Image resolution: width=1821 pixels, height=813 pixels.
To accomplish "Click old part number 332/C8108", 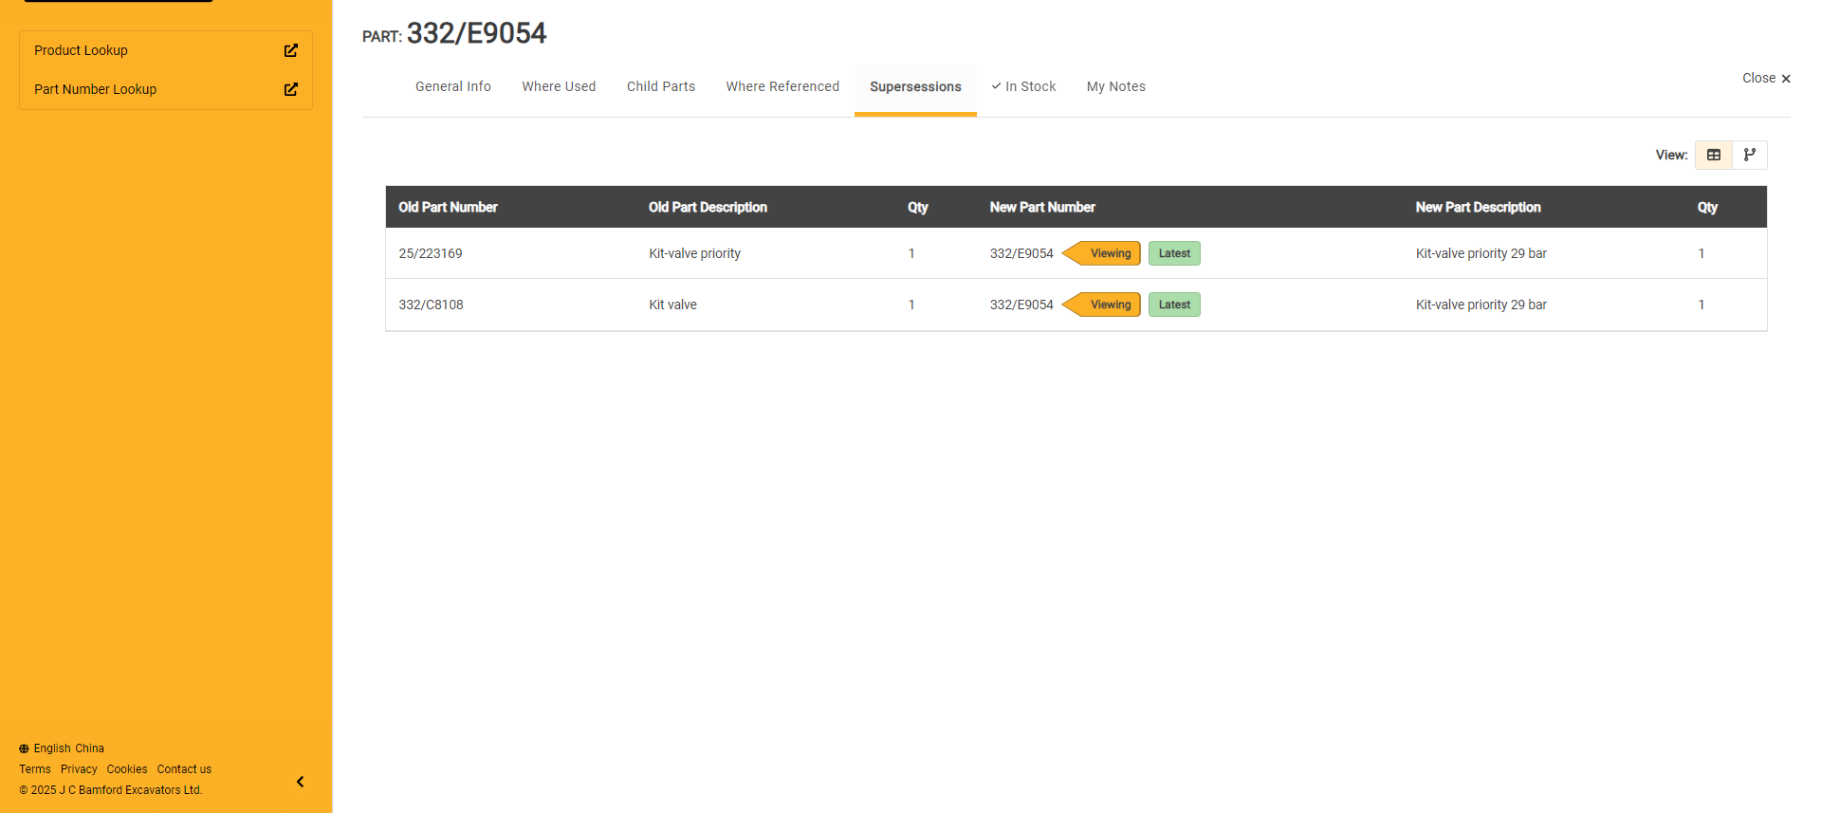I will point(431,305).
